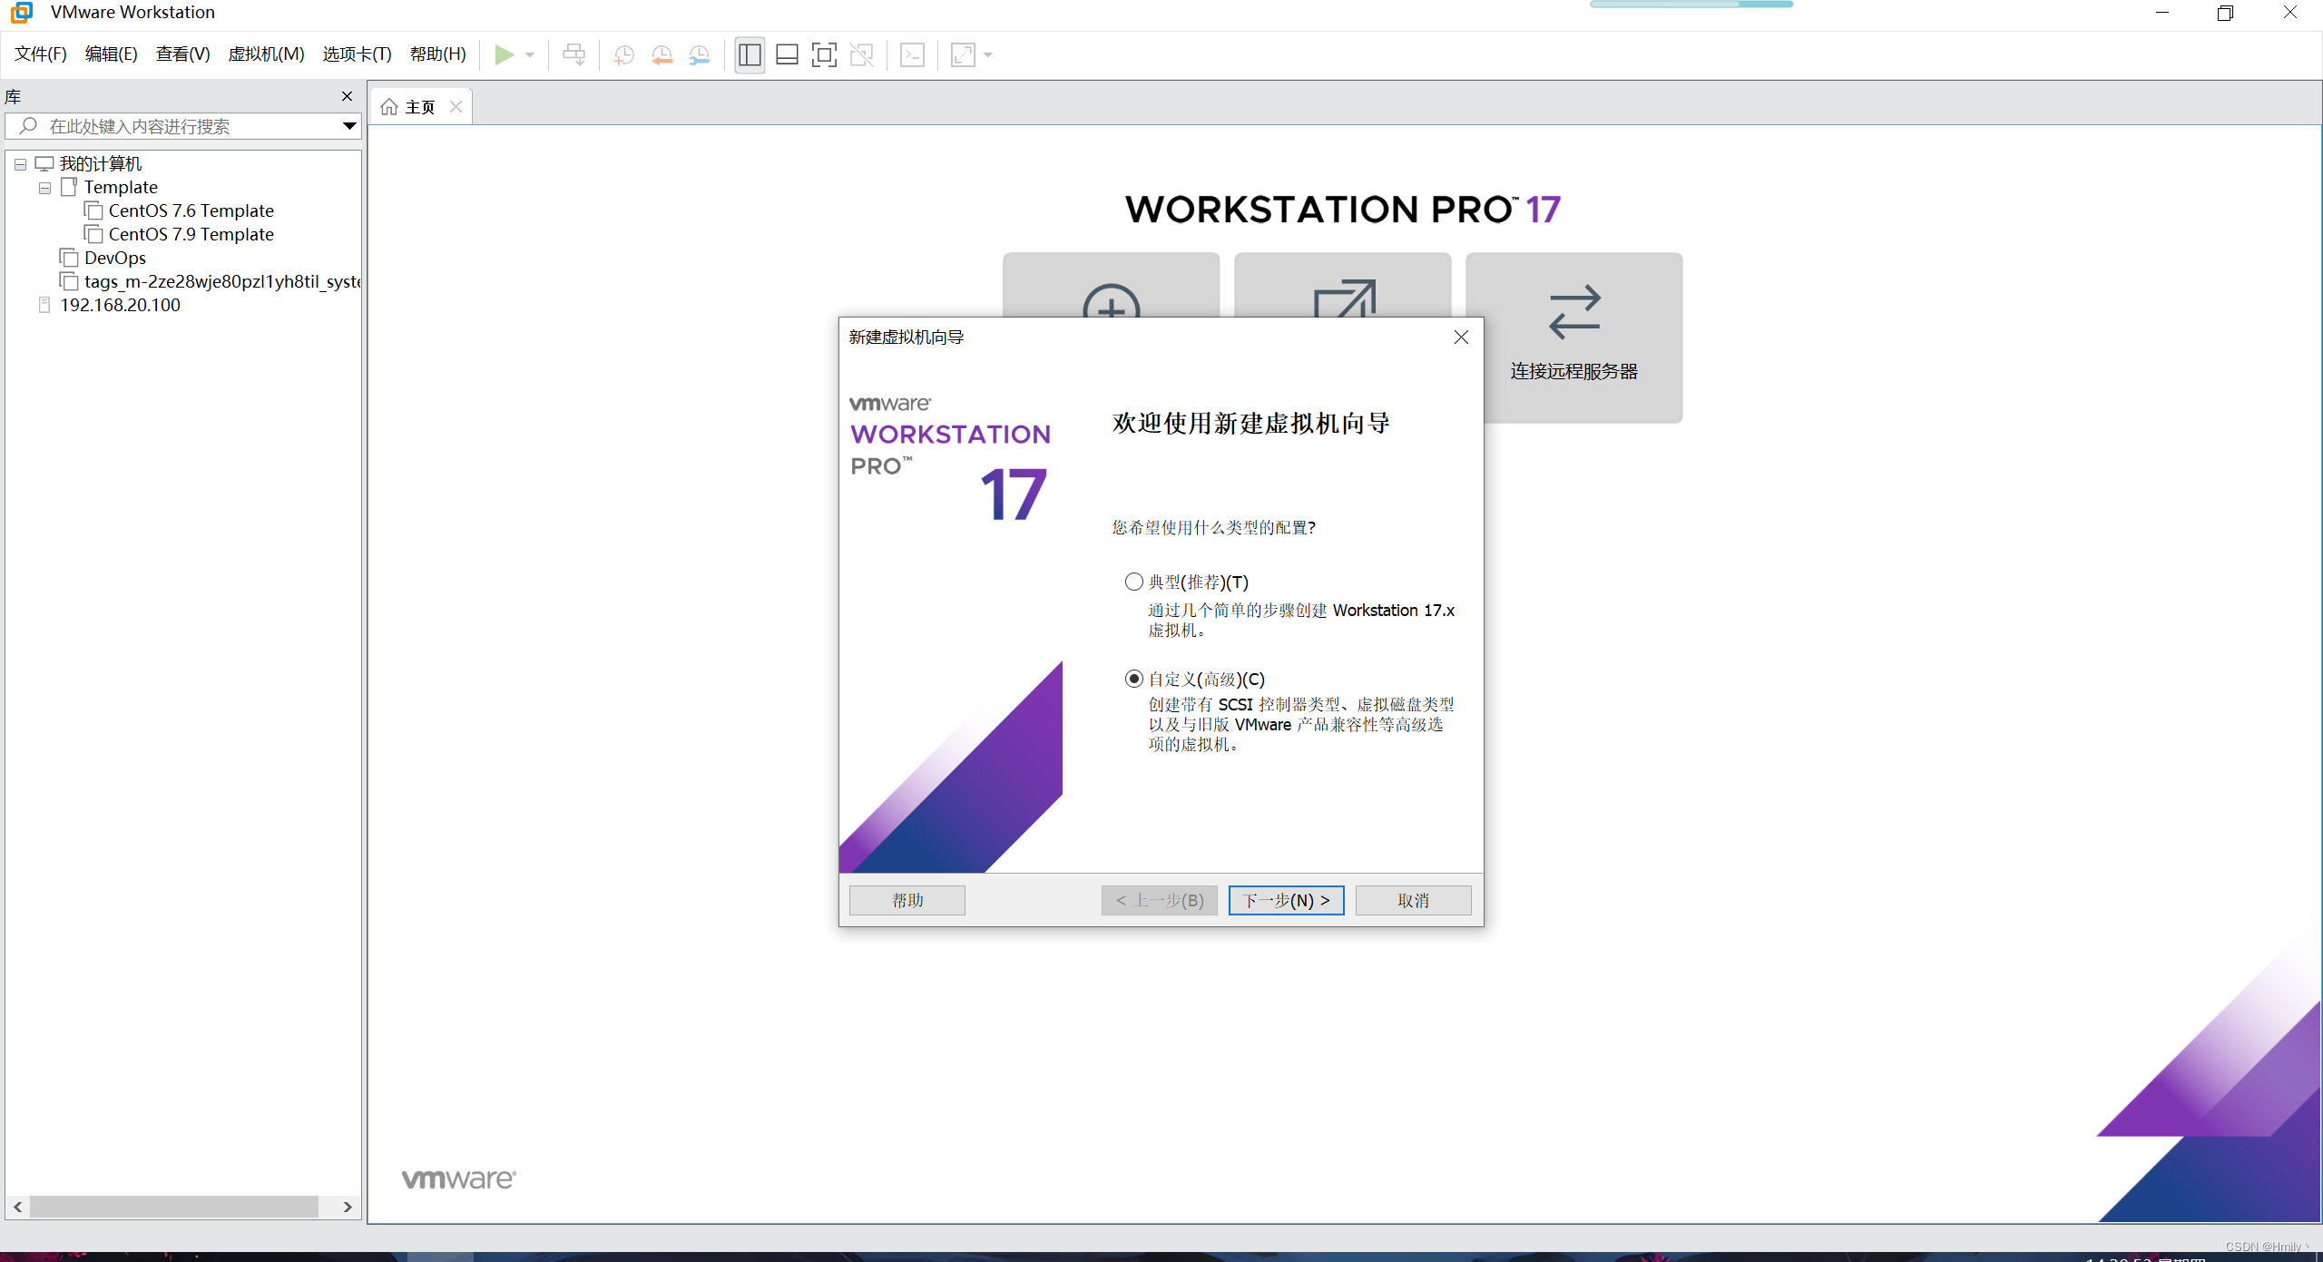Close the Home (主页) tab
Screen dimensions: 2323x1262
(x=456, y=107)
